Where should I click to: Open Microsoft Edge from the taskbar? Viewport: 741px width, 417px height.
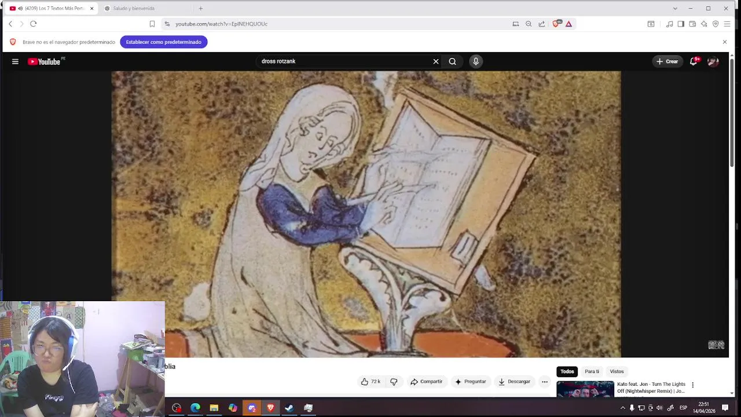coord(195,408)
